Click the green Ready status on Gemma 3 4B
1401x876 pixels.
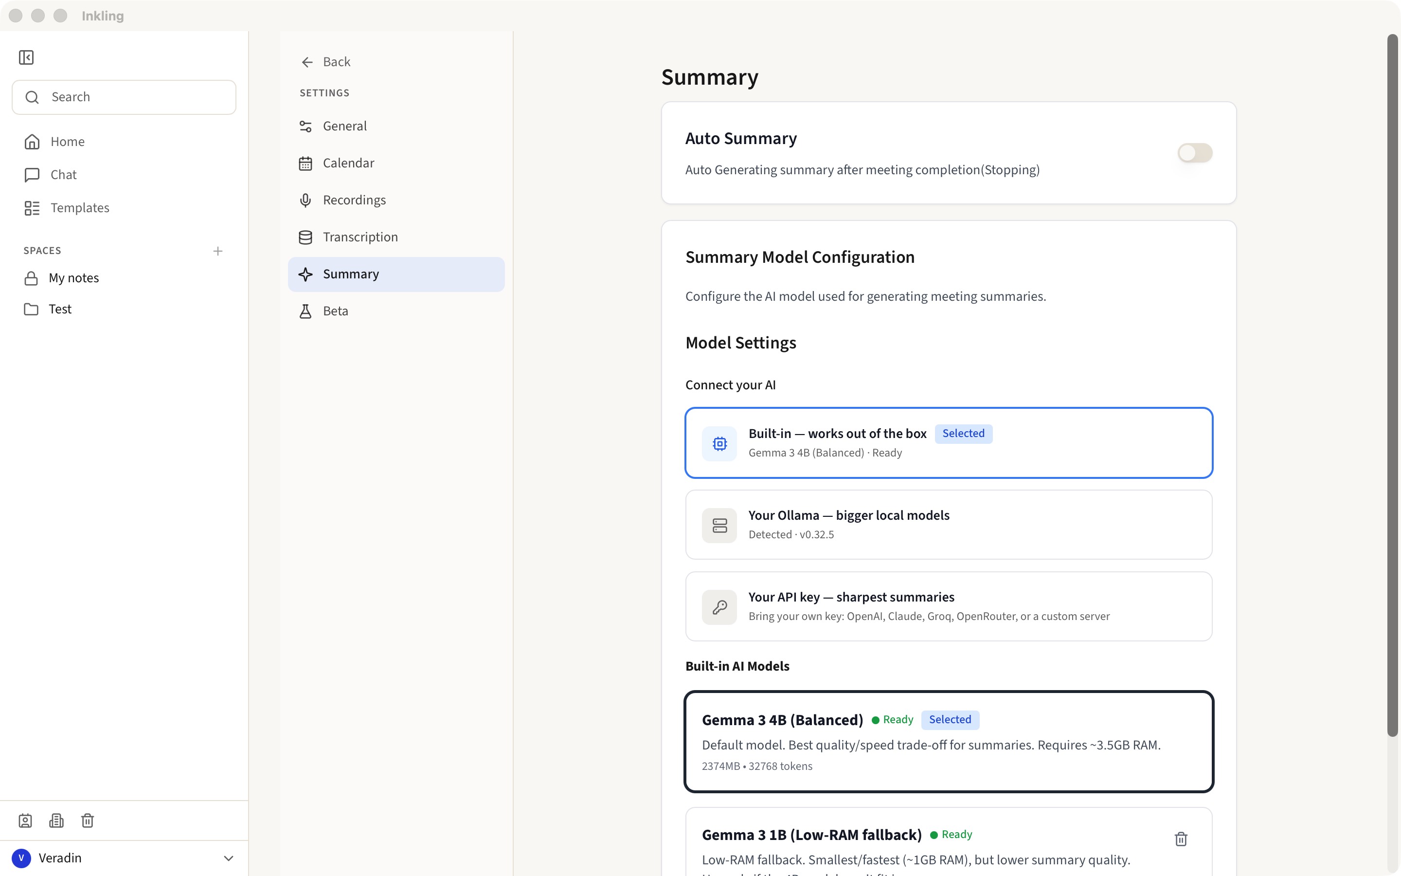892,720
